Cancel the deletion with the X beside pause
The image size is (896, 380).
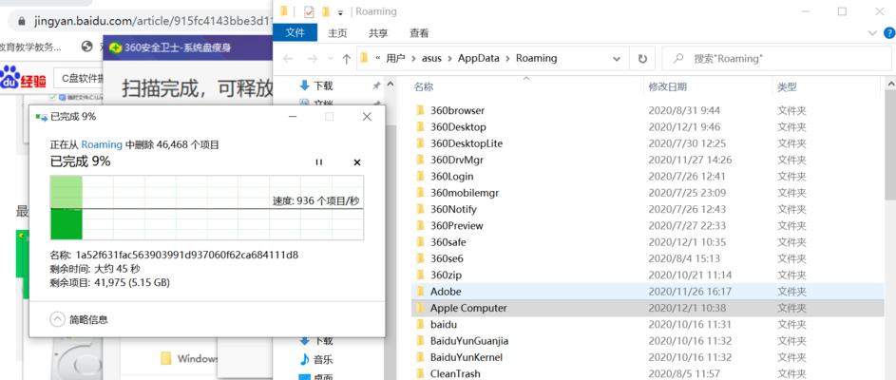[357, 162]
